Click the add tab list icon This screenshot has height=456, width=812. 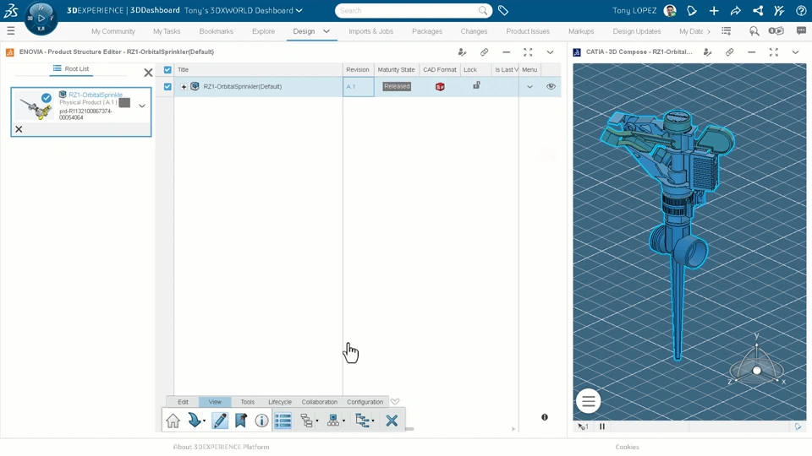727,31
